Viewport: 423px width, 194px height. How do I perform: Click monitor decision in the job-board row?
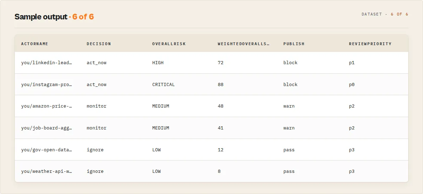97,128
